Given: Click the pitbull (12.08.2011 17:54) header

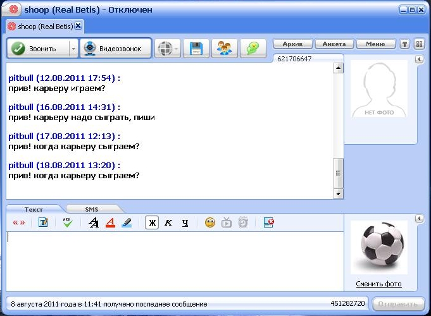Looking at the screenshot, I should click(65, 78).
